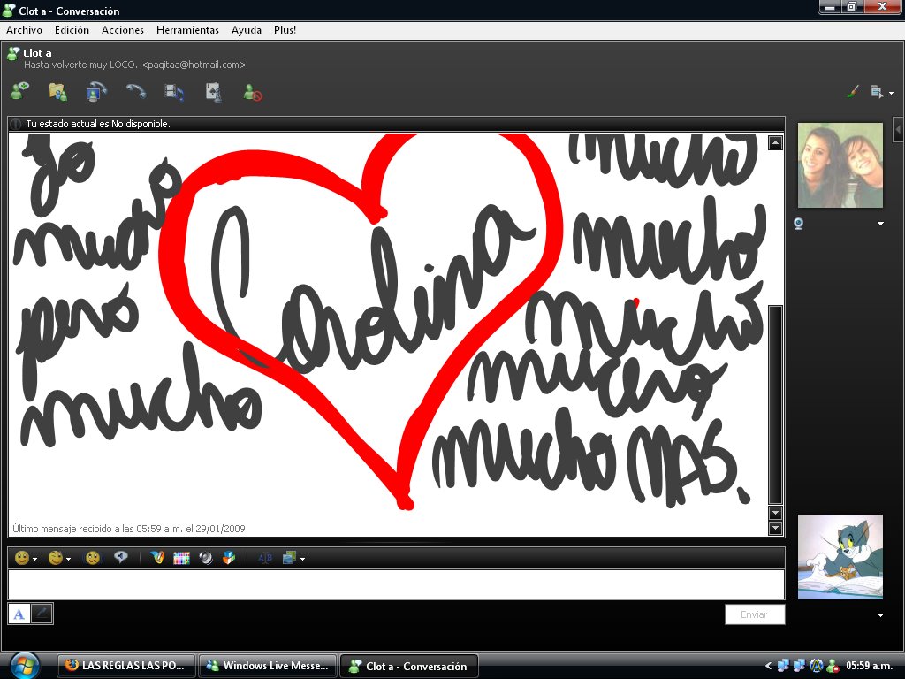Block this contact
This screenshot has height=679, width=905.
(252, 92)
